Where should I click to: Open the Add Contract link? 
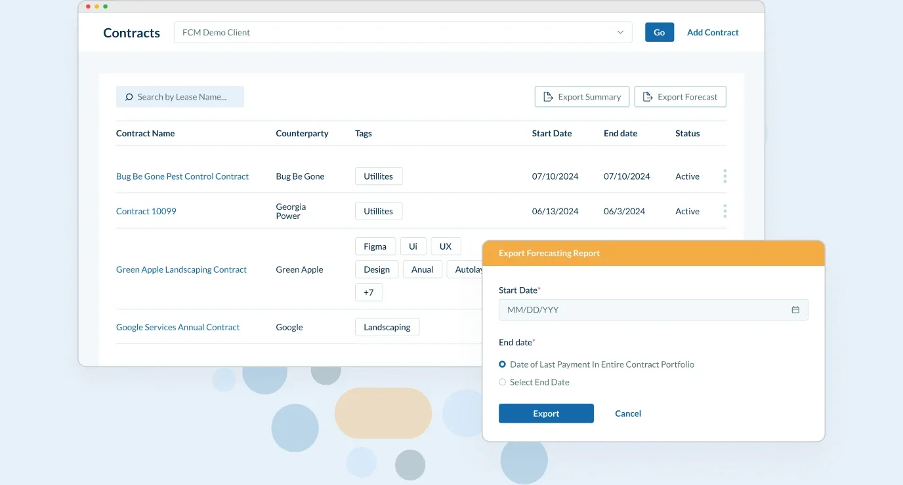point(713,32)
